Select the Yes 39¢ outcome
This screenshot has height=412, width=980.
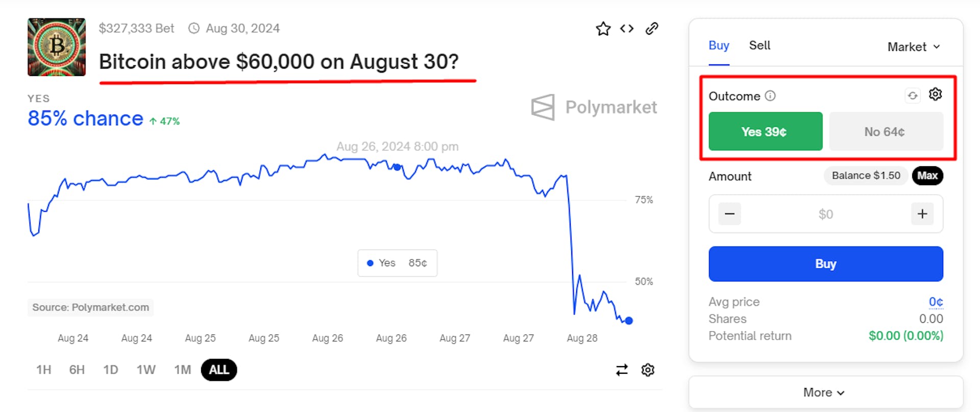coord(765,131)
